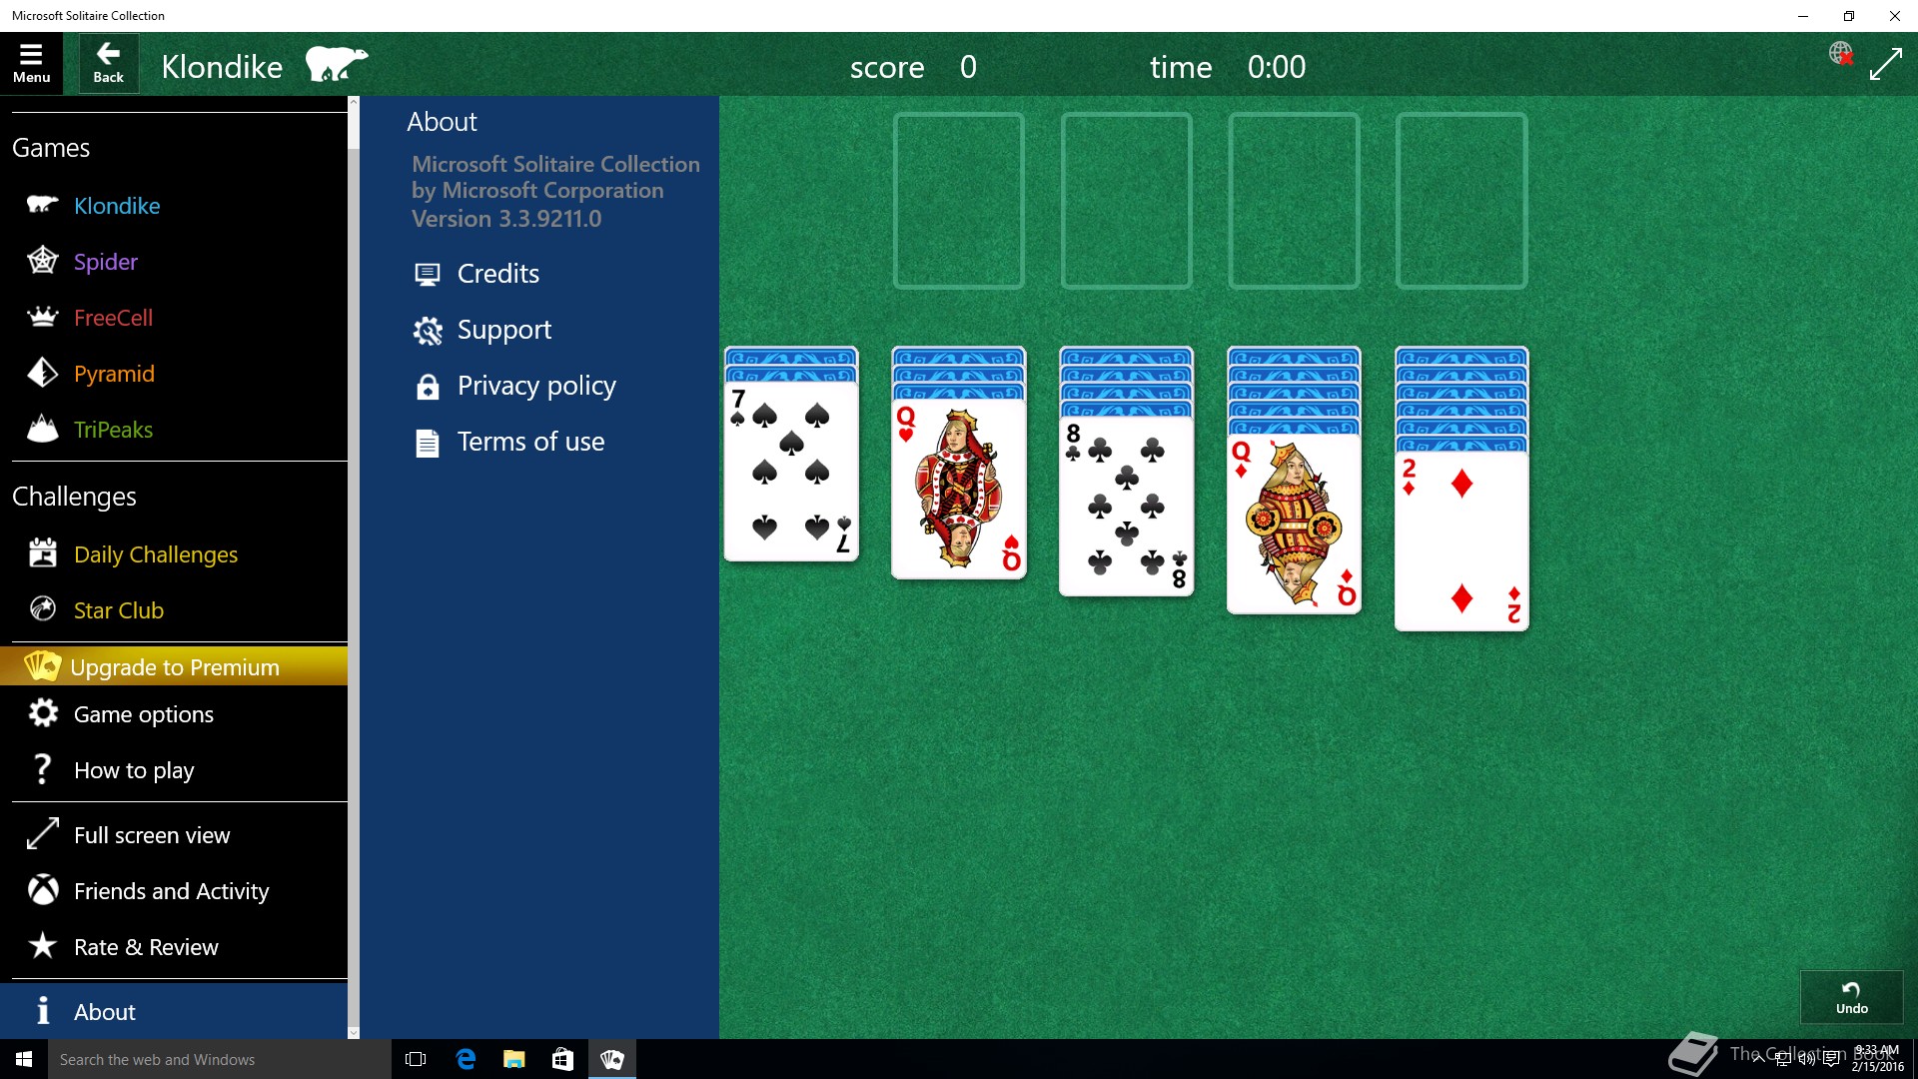This screenshot has width=1918, height=1079.
Task: Click the Privacy policy padlock icon
Action: tap(428, 387)
